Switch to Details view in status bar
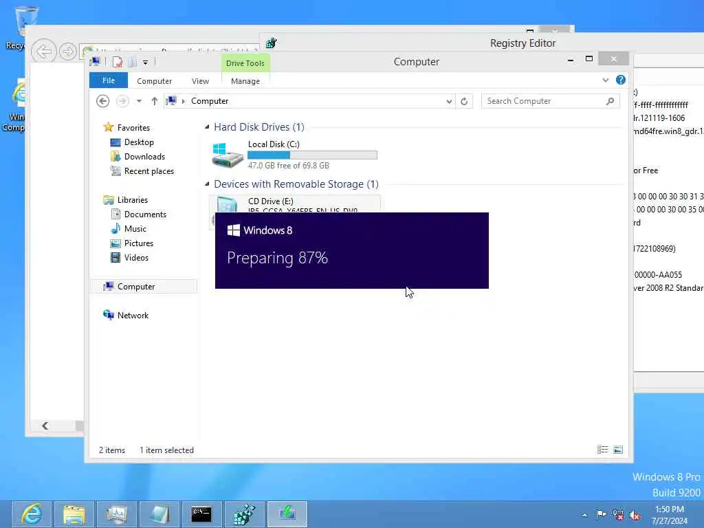 pyautogui.click(x=602, y=450)
